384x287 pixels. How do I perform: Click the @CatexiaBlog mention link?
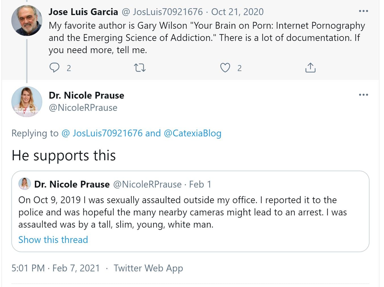tap(192, 133)
